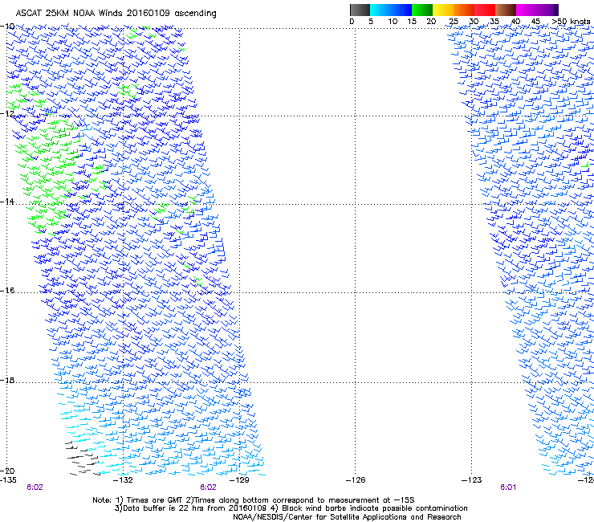Click the '35' color scale label
This screenshot has width=594, height=522.
pyautogui.click(x=494, y=22)
